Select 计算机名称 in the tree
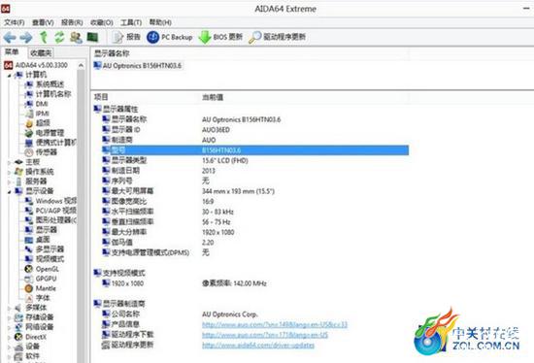 coord(48,94)
